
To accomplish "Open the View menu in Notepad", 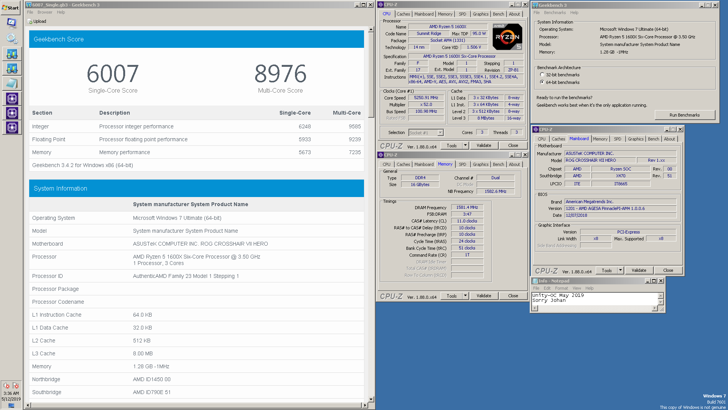I will [x=577, y=289].
